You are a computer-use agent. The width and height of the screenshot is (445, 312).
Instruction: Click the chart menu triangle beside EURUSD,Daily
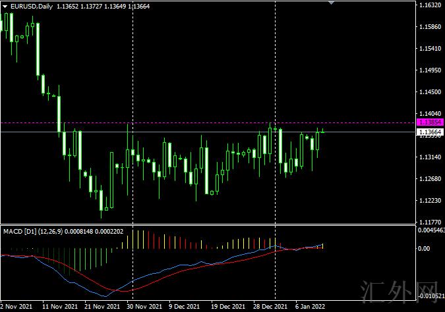(x=5, y=7)
